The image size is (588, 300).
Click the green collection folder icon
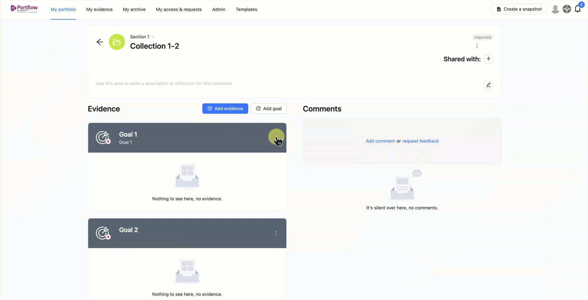[x=117, y=42]
